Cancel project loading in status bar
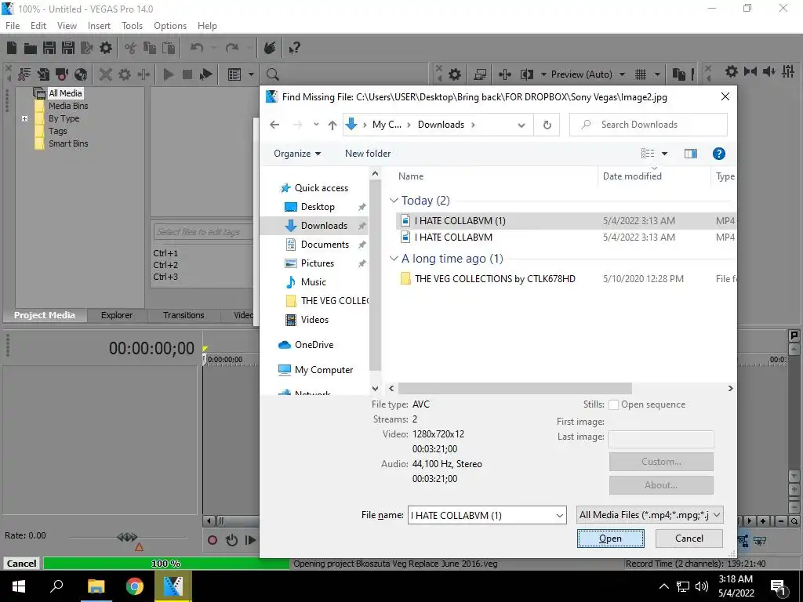Image resolution: width=803 pixels, height=602 pixels. tap(21, 564)
